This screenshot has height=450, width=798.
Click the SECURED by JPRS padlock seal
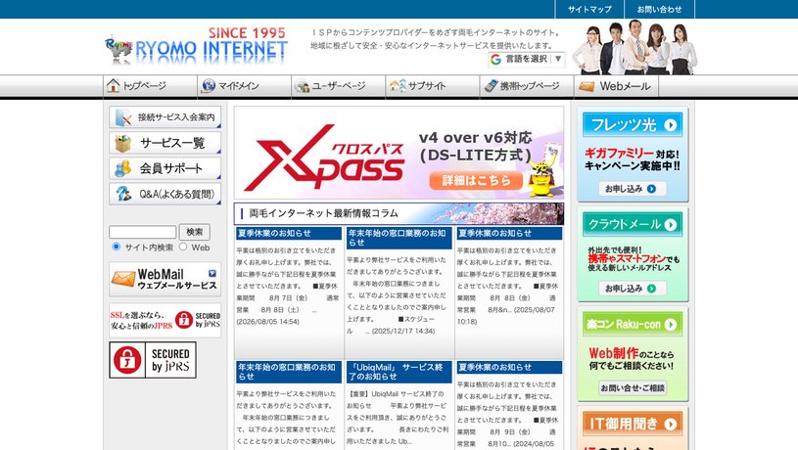pyautogui.click(x=153, y=360)
